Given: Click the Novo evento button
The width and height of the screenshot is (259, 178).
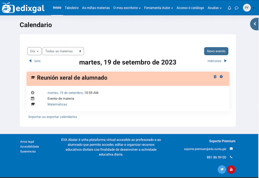Looking at the screenshot, I should click(x=216, y=51).
